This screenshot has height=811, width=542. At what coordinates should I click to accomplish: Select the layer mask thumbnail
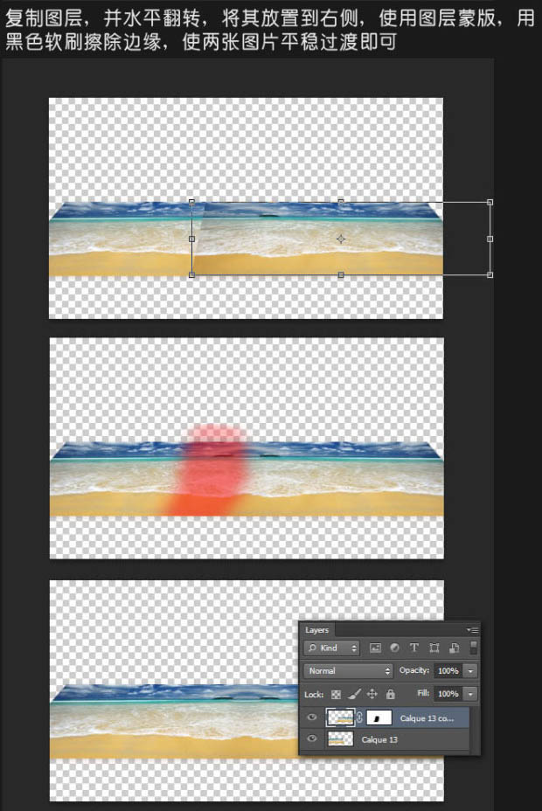(x=379, y=717)
